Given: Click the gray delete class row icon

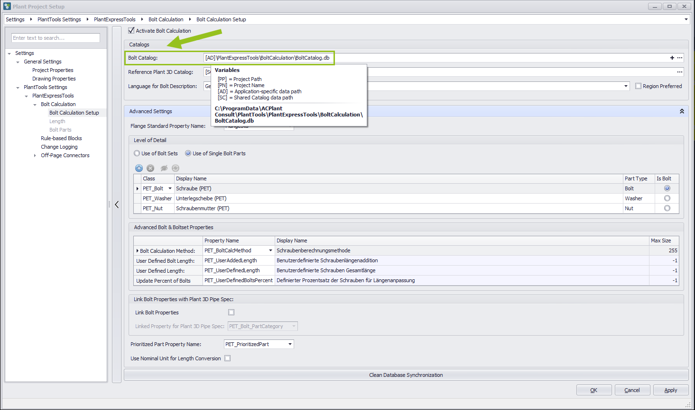Looking at the screenshot, I should pyautogui.click(x=150, y=168).
